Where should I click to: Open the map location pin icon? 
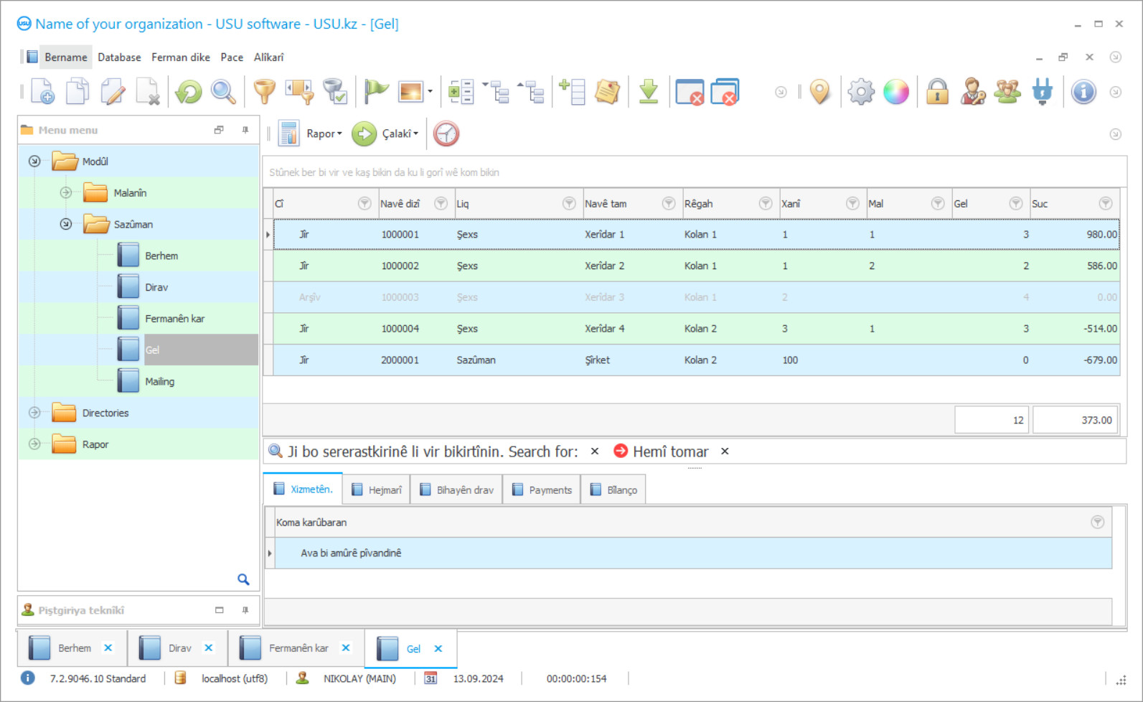pos(819,92)
